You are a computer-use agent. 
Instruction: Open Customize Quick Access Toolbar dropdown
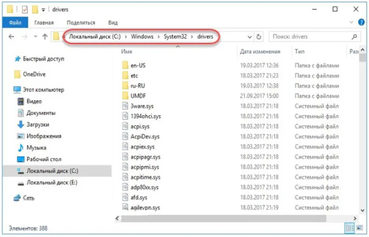[x=43, y=10]
